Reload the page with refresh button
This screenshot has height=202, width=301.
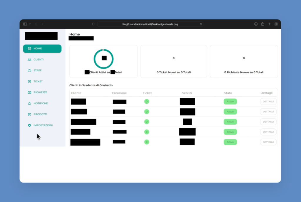(x=201, y=24)
